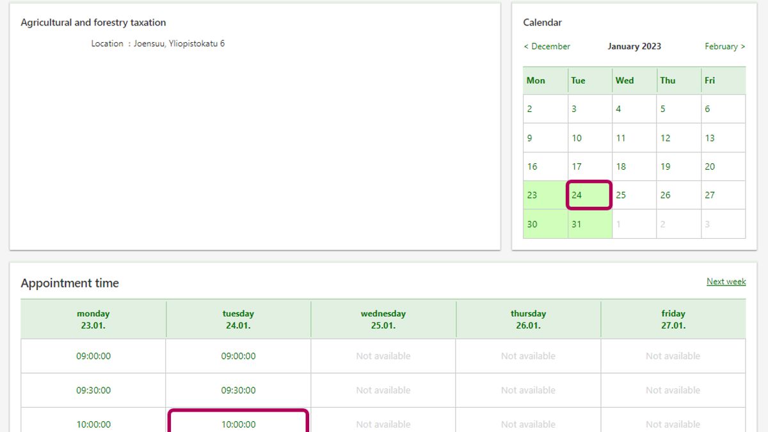Open the Next week link
The width and height of the screenshot is (768, 432).
[726, 282]
